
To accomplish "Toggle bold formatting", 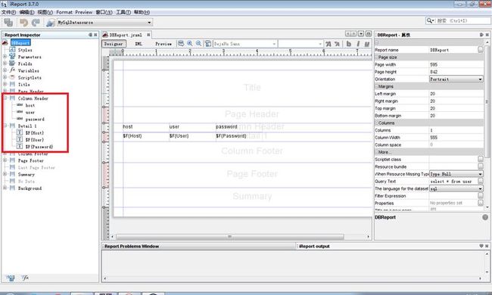I will 349,44.
